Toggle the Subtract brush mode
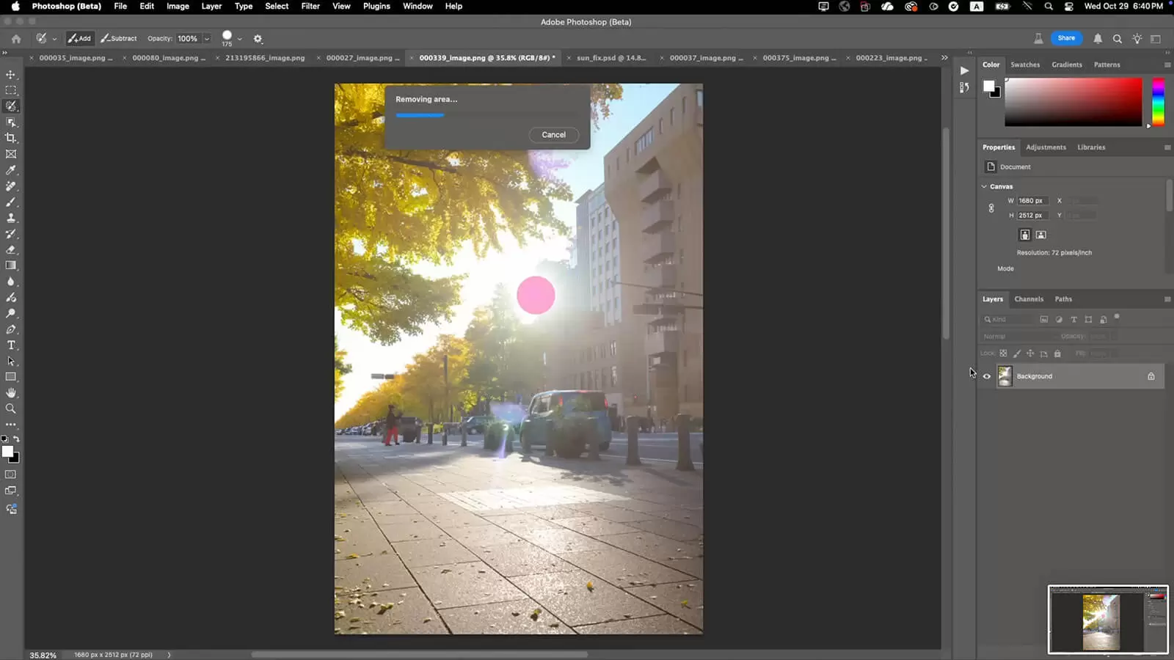This screenshot has width=1174, height=660. tap(119, 38)
